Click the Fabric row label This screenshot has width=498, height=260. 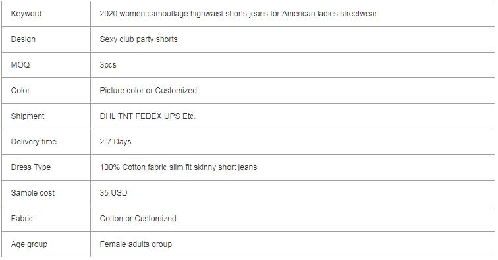[x=22, y=219]
